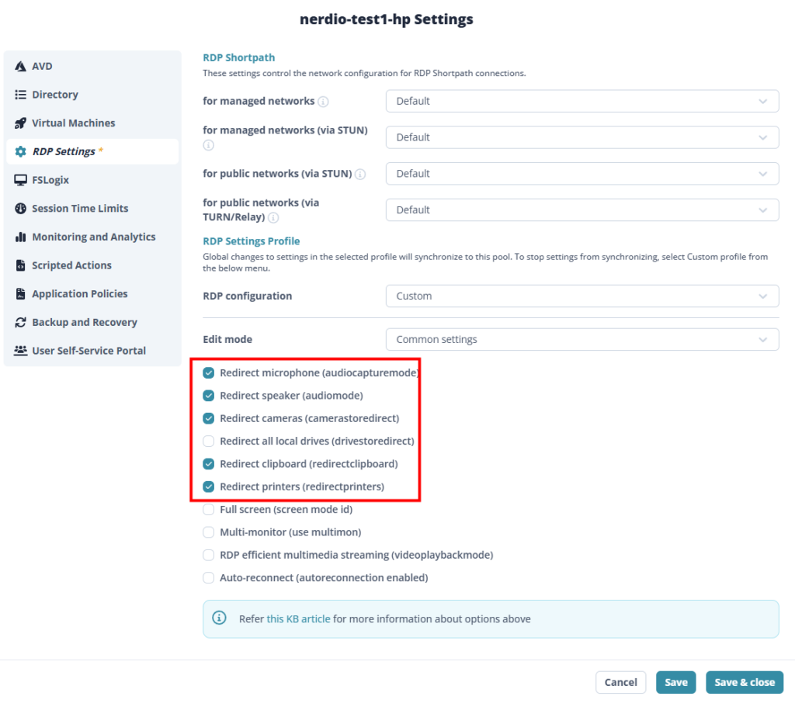Expand the Edit mode Common settings dropdown
Viewport: 795px width, 703px height.
point(582,340)
